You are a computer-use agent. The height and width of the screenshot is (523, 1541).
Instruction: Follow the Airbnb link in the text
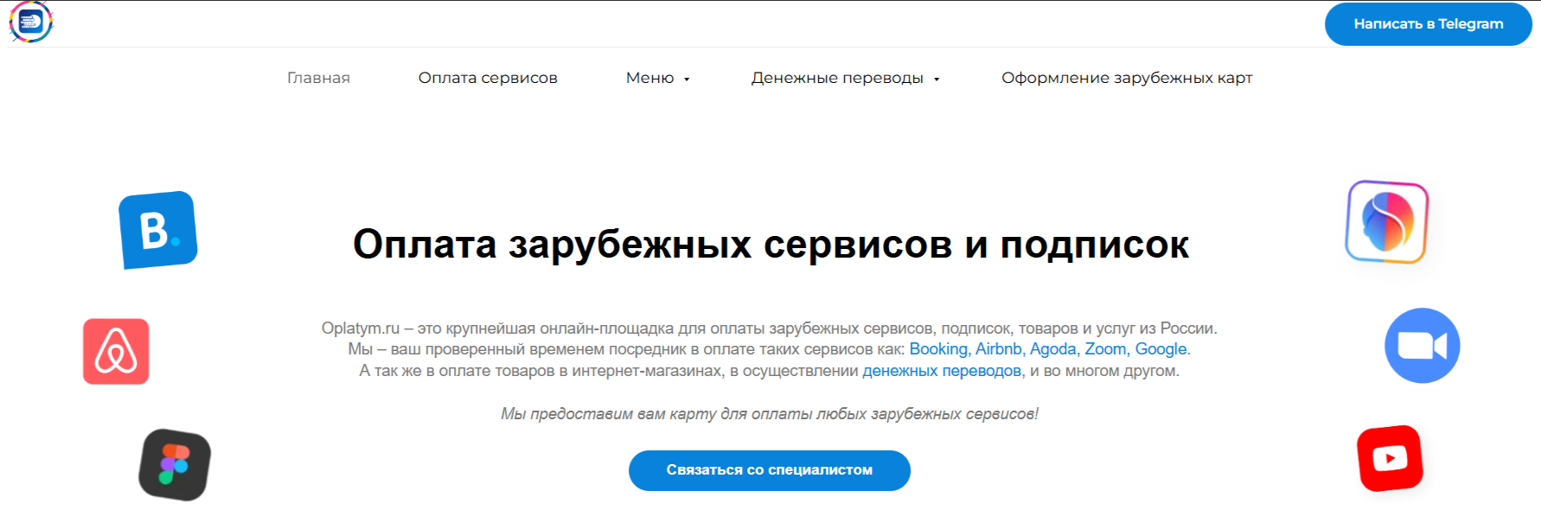[999, 349]
